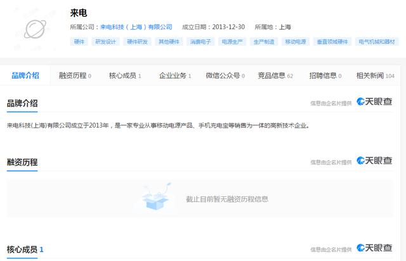This screenshot has width=406, height=261.
Task: View the 相关新闻 tab
Action: point(375,76)
